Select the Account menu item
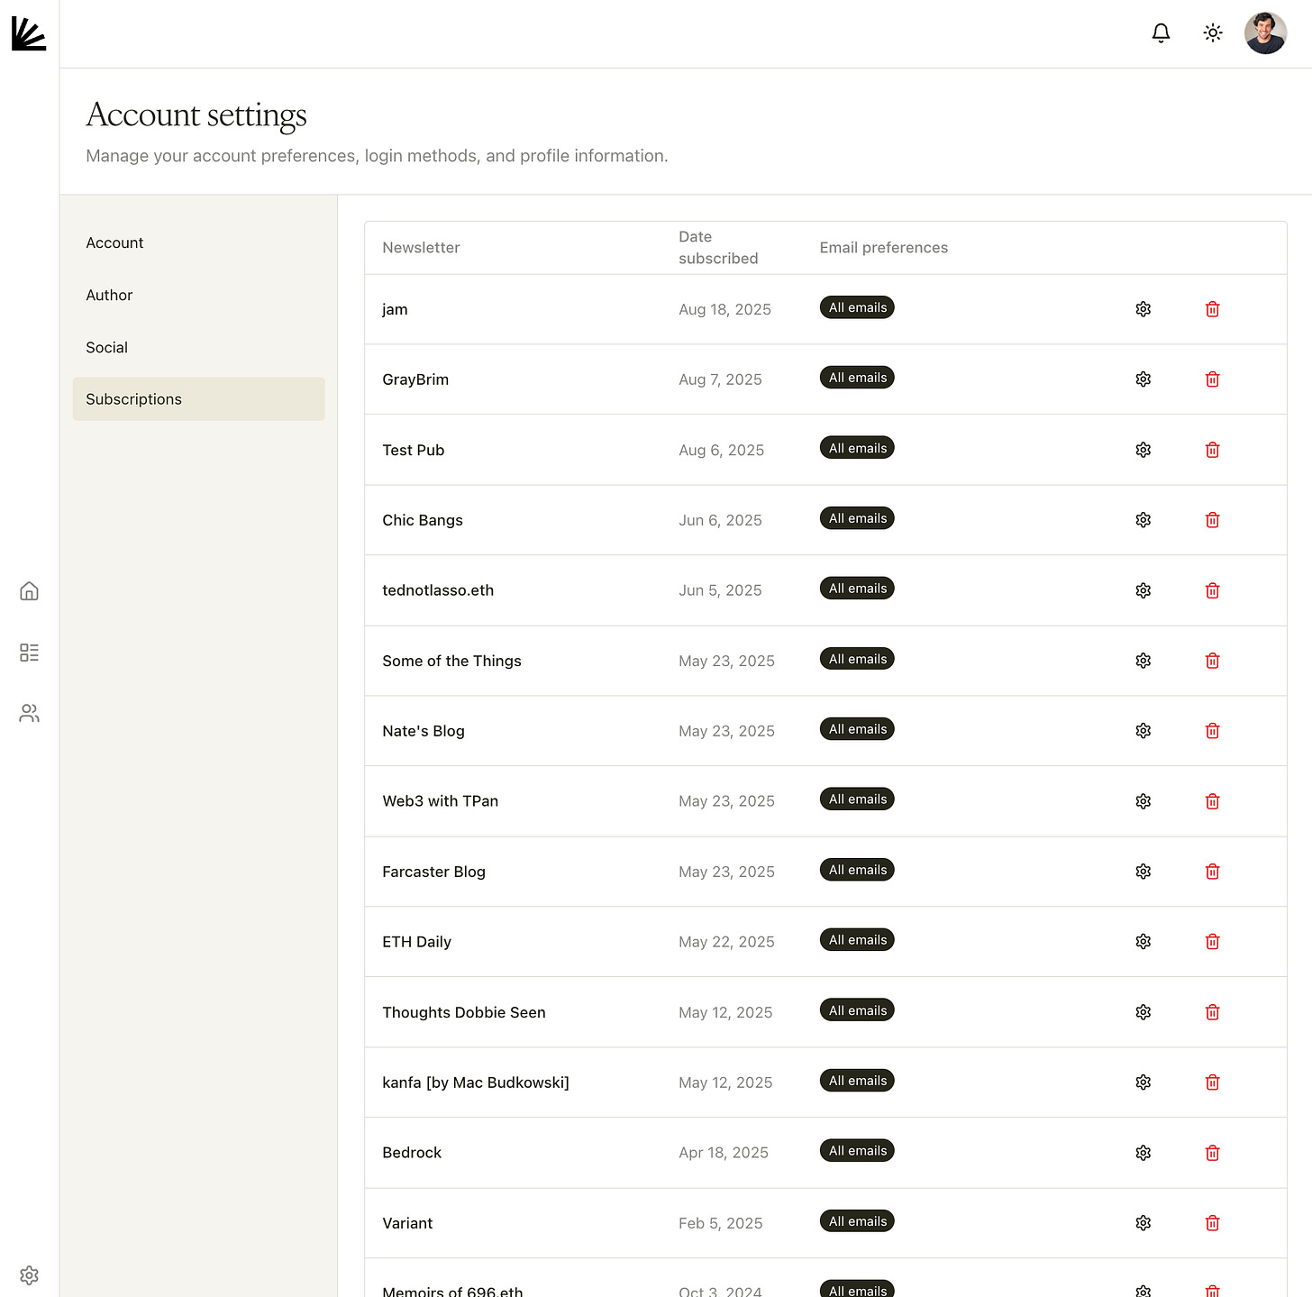This screenshot has width=1312, height=1297. pyautogui.click(x=114, y=242)
